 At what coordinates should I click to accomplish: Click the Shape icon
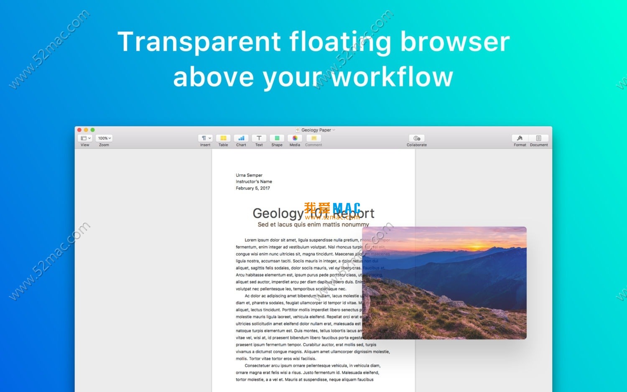click(x=277, y=138)
